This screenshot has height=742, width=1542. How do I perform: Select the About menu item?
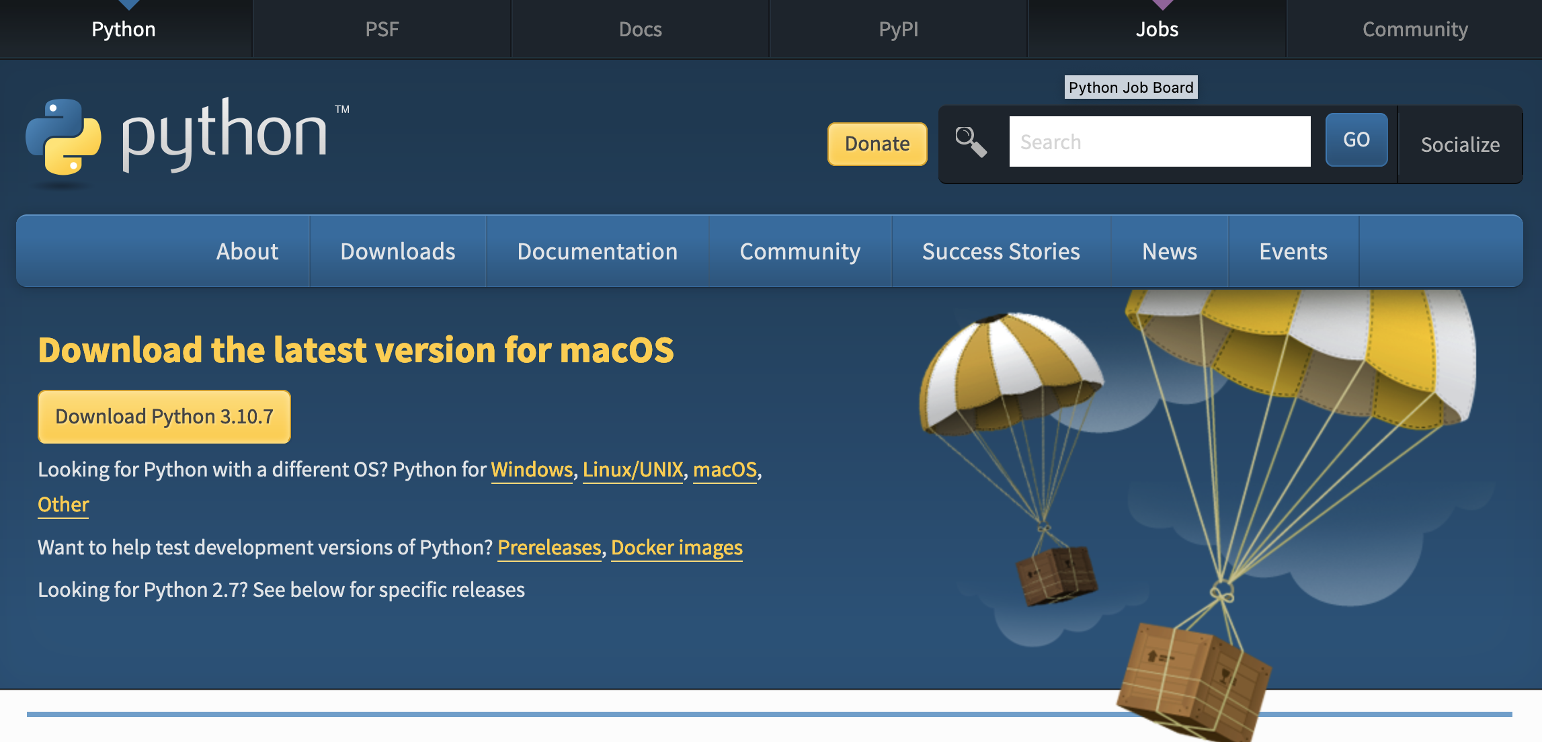[247, 251]
